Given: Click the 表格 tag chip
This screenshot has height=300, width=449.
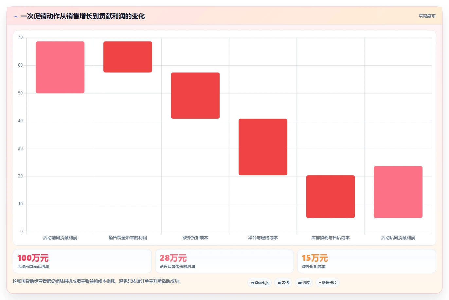Looking at the screenshot, I should pos(283,283).
